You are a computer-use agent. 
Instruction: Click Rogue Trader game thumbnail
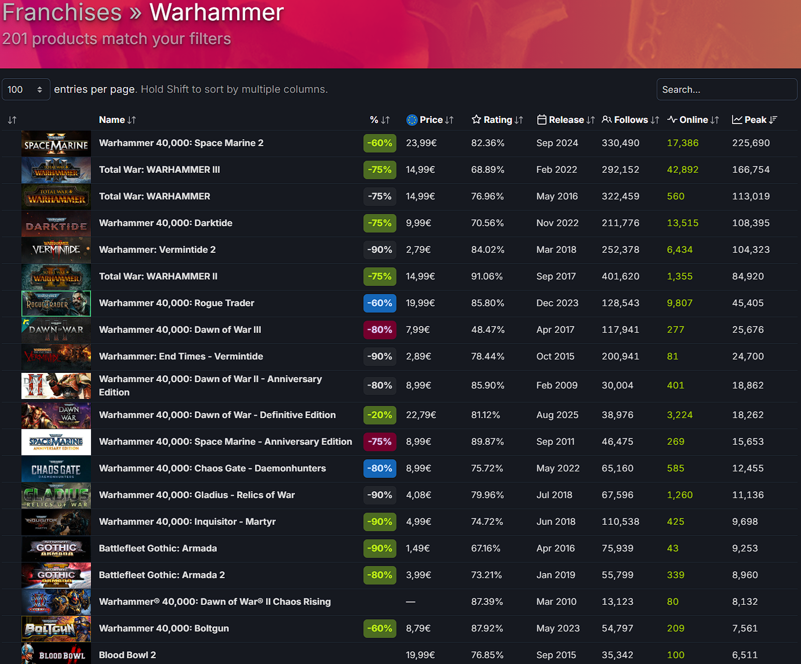point(56,303)
